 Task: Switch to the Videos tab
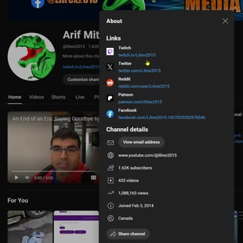[x=36, y=97]
